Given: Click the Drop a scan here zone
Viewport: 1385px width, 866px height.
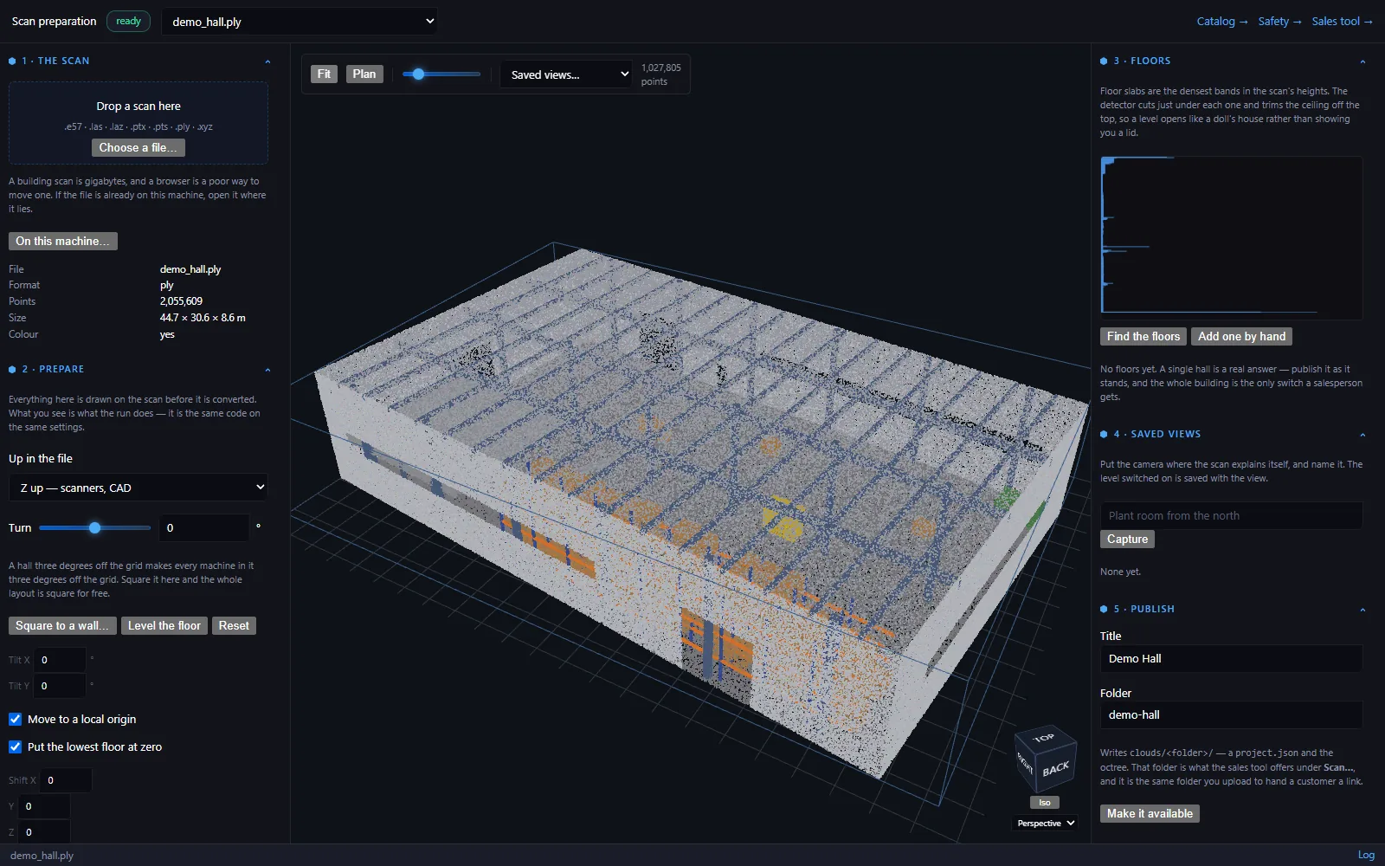Looking at the screenshot, I should click(138, 123).
